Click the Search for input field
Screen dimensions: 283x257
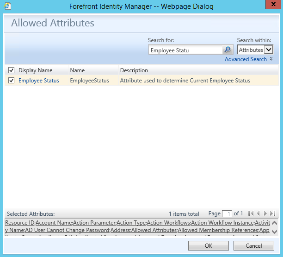(x=185, y=50)
